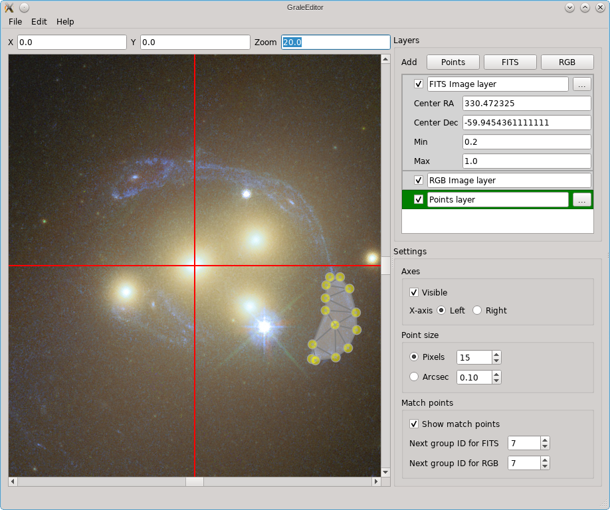610x510 pixels.
Task: Decrease Next group ID for RGB
Action: pos(545,466)
